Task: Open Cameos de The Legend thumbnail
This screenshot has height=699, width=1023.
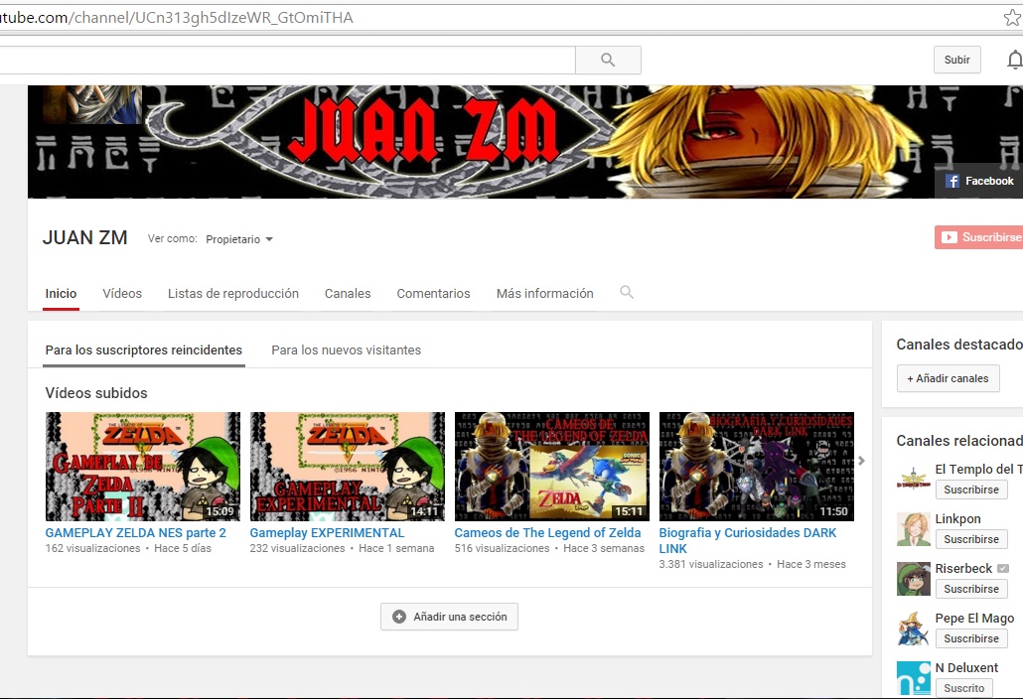Action: coord(552,467)
